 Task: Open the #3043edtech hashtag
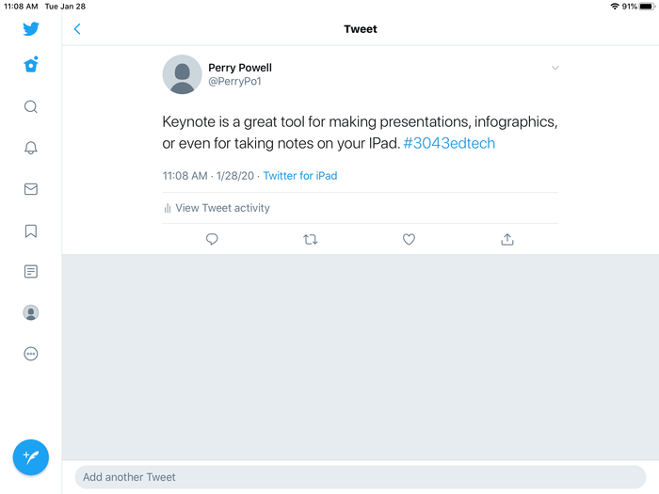pyautogui.click(x=449, y=143)
